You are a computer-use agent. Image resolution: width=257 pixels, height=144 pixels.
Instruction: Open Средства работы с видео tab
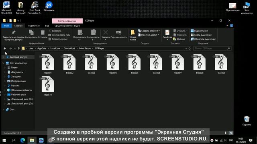coord(67,26)
